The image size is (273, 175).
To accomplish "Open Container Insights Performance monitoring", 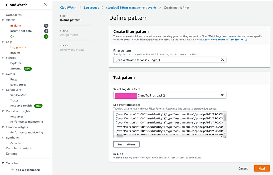I will click(27, 122).
